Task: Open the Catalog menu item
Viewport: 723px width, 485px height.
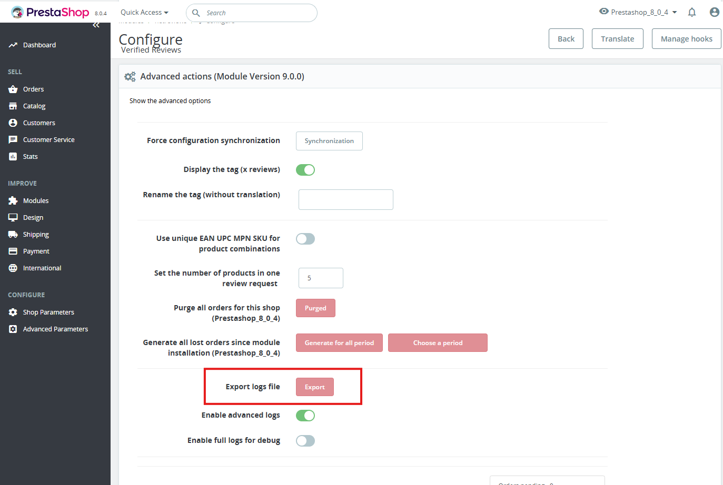Action: 34,106
